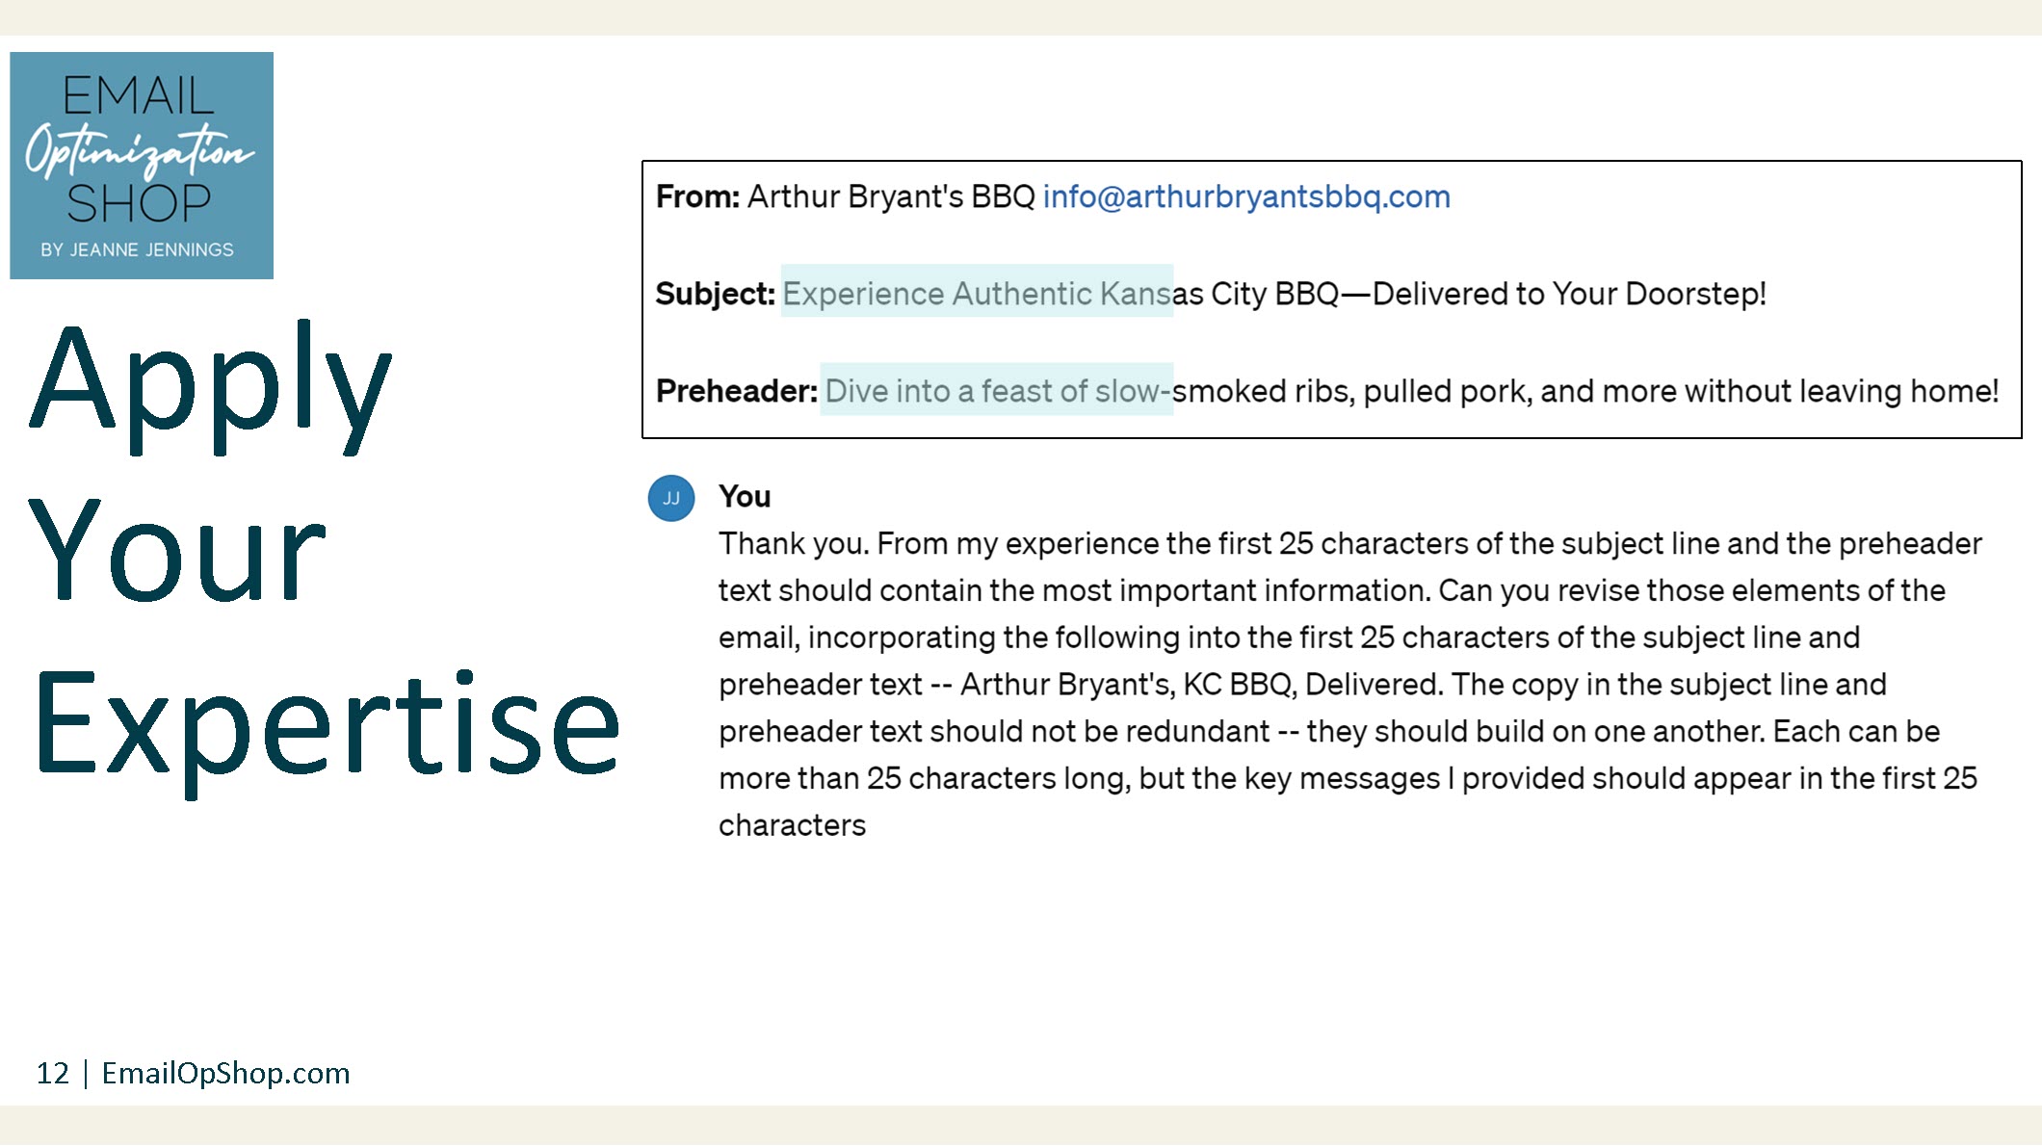The image size is (2042, 1146).
Task: Click the 'From:' field label
Action: (x=697, y=196)
